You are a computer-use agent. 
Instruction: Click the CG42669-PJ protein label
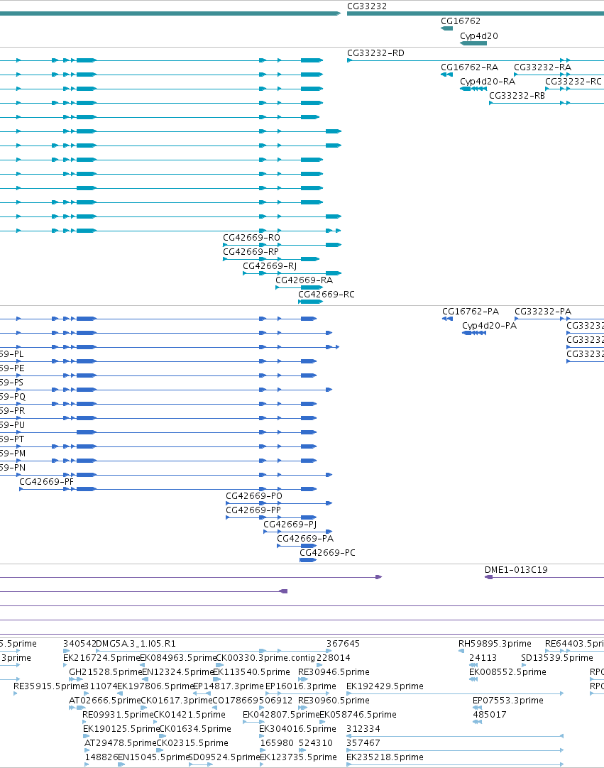[290, 525]
